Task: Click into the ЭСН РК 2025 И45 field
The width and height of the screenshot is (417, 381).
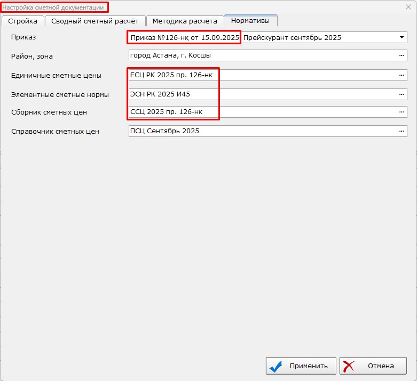Action: (262, 94)
